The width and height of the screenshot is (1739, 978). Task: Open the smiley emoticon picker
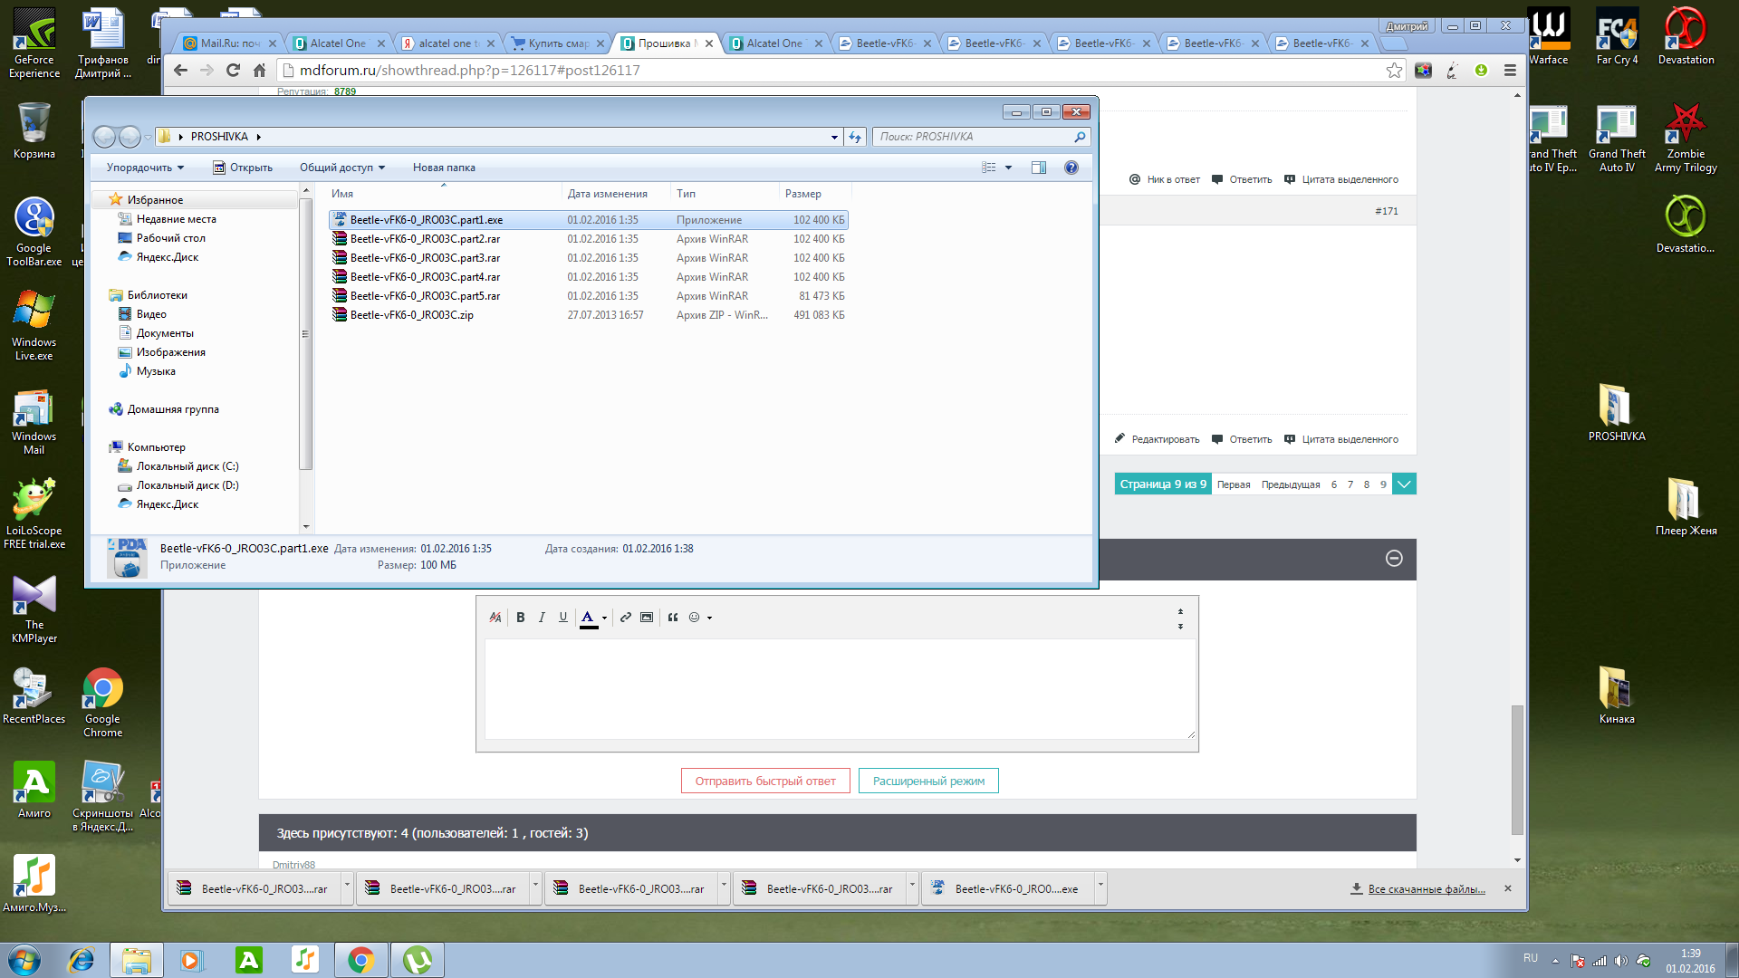coord(695,618)
